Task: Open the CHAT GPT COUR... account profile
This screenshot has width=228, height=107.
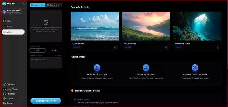Action: (13, 12)
